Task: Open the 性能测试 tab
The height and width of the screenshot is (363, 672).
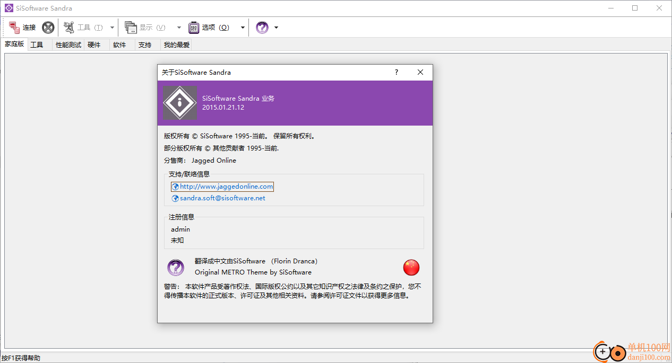Action: click(68, 45)
